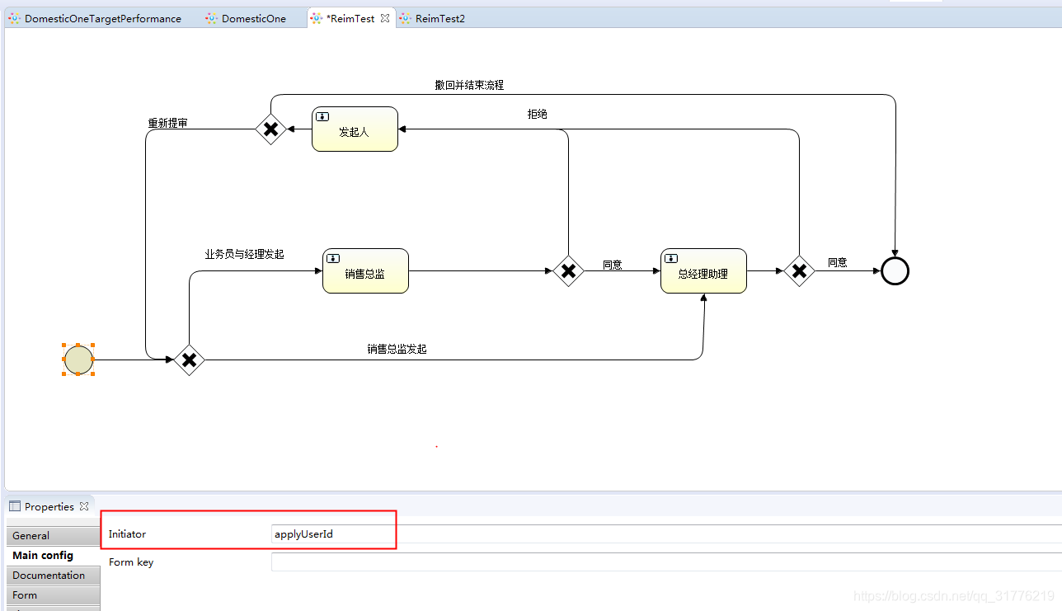The width and height of the screenshot is (1062, 611).
Task: Select the 同意 label before 总经理助理
Action: [613, 265]
